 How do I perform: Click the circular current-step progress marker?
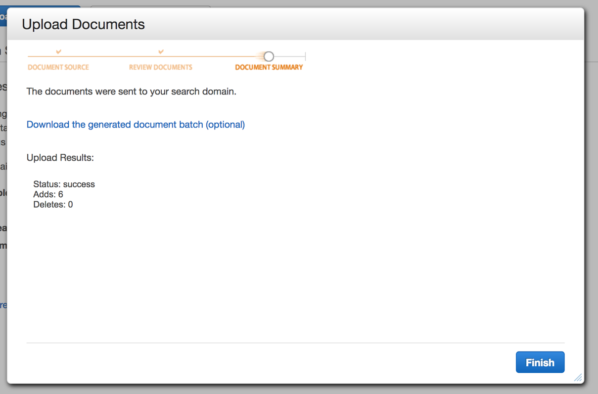[269, 56]
